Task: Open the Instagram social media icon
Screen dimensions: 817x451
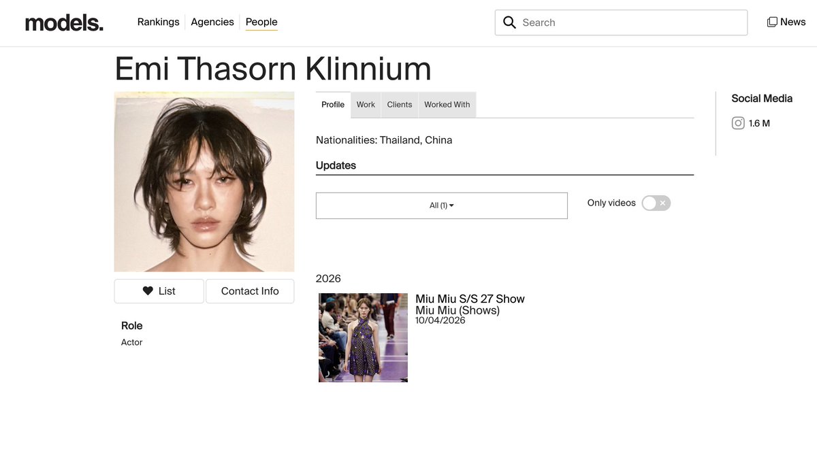Action: 738,123
